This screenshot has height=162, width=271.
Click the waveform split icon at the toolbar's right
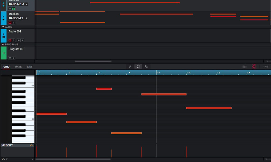pos(265,66)
